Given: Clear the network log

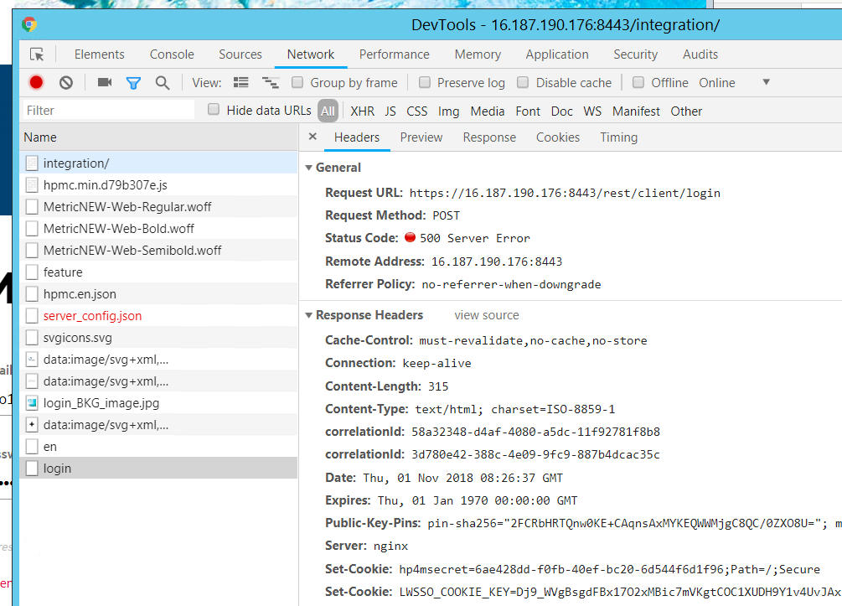Looking at the screenshot, I should coord(65,82).
